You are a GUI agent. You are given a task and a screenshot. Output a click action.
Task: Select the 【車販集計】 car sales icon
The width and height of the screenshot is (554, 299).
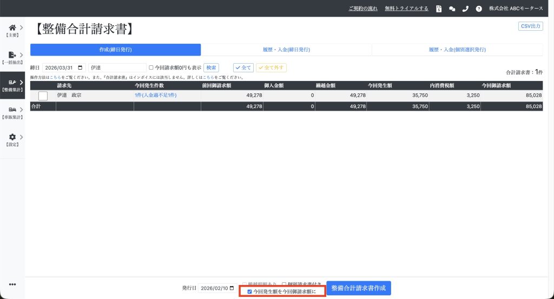(12, 110)
